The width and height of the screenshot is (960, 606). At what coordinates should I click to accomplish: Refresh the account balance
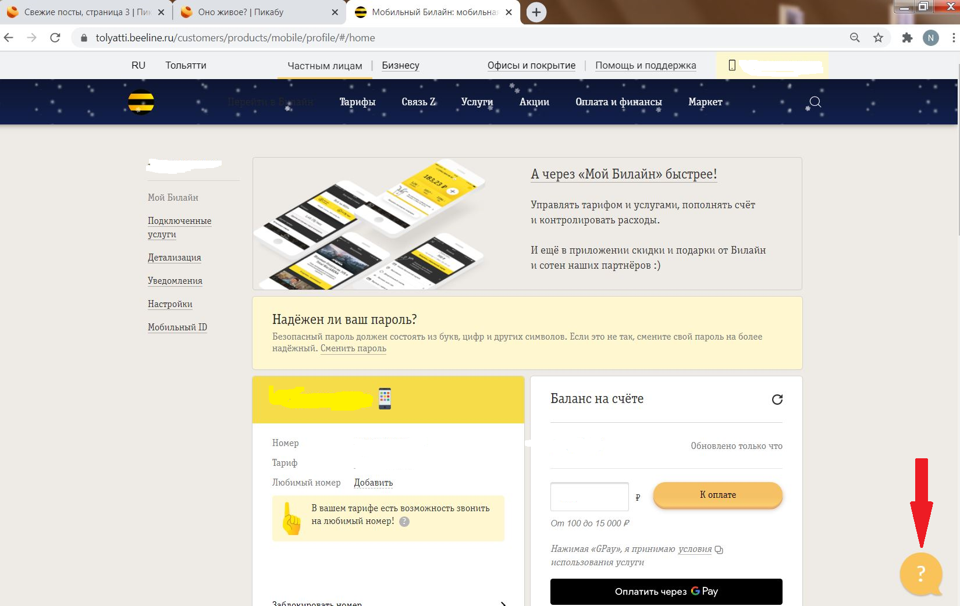click(x=777, y=400)
